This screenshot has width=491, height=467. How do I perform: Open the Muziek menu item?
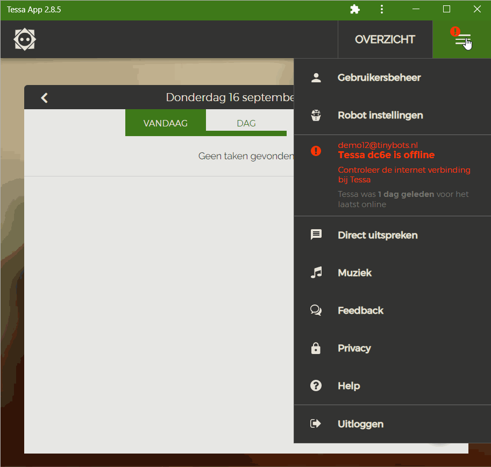(x=393, y=273)
